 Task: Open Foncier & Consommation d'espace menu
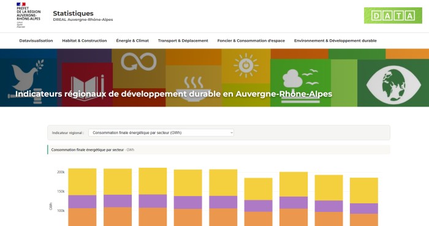coord(251,40)
